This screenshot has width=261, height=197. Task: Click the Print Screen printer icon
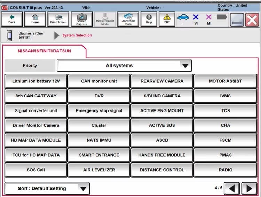click(x=58, y=19)
